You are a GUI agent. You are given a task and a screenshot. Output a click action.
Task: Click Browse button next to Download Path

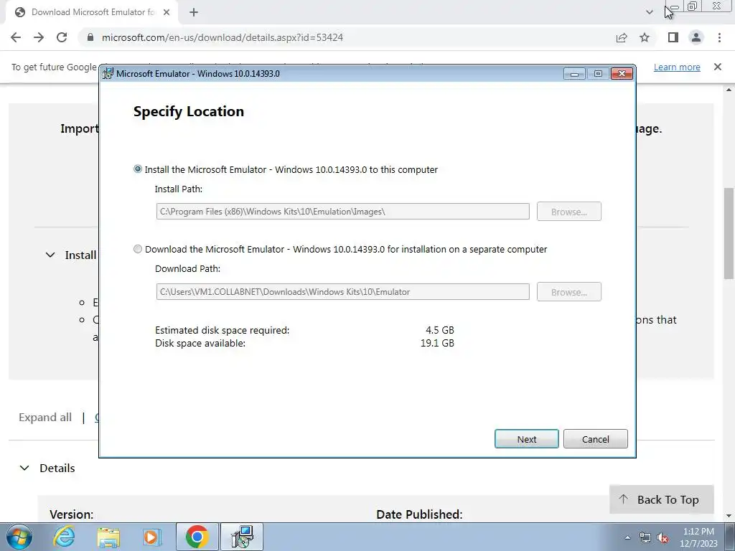pos(568,292)
